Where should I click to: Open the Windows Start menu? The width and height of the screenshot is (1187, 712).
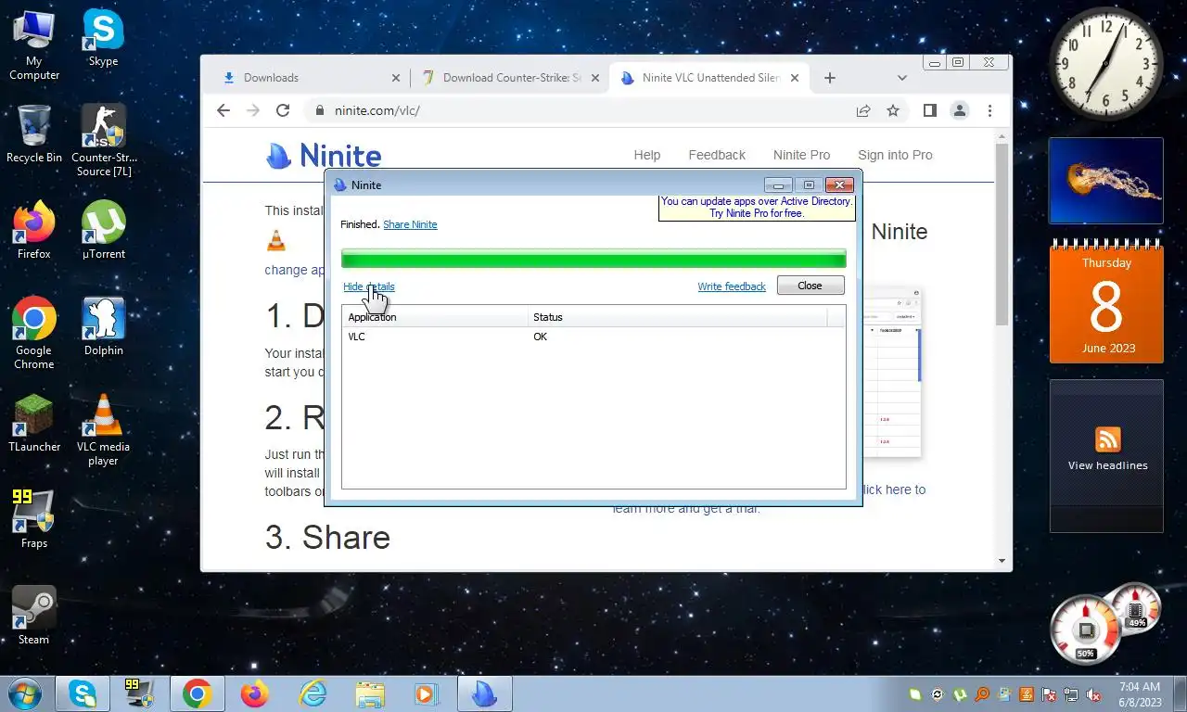tap(24, 693)
